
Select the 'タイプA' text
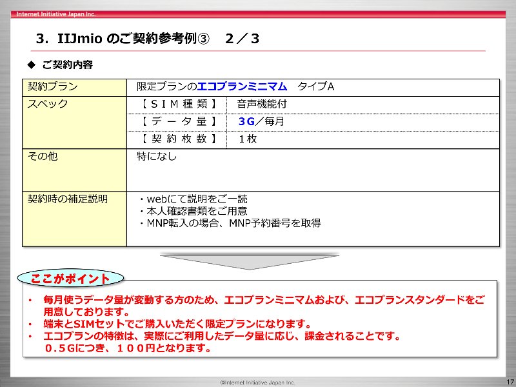315,86
